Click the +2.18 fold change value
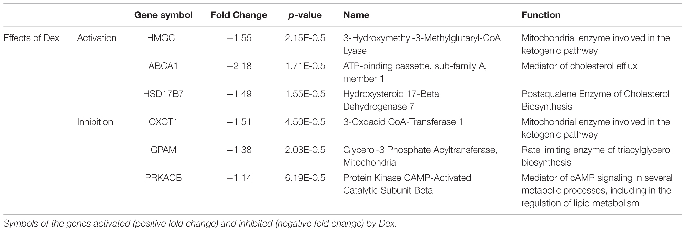Image resolution: width=686 pixels, height=232 pixels. tap(239, 66)
